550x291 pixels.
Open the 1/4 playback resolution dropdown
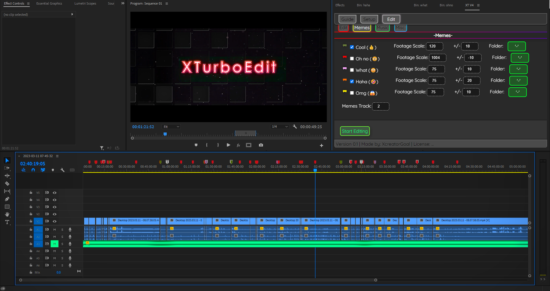tap(279, 127)
